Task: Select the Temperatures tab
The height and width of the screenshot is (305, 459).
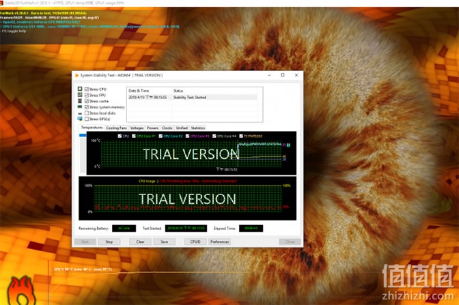Action: pos(92,128)
